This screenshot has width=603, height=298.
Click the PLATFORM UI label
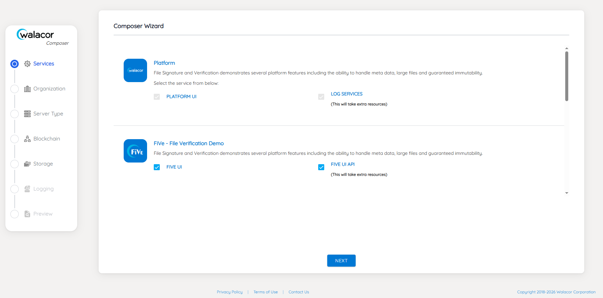182,97
